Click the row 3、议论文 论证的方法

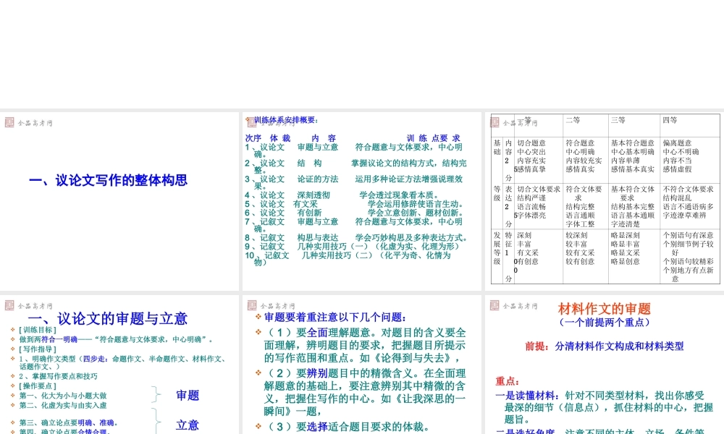pyautogui.click(x=354, y=182)
